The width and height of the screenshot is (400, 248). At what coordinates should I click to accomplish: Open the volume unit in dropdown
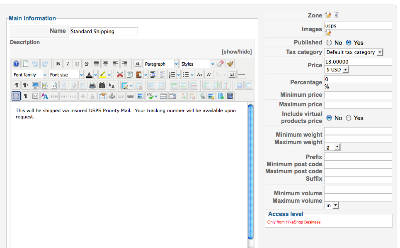click(331, 206)
